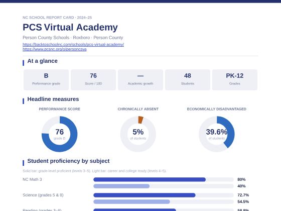Click the CHRONICALLY ABSENT label

tap(138, 109)
